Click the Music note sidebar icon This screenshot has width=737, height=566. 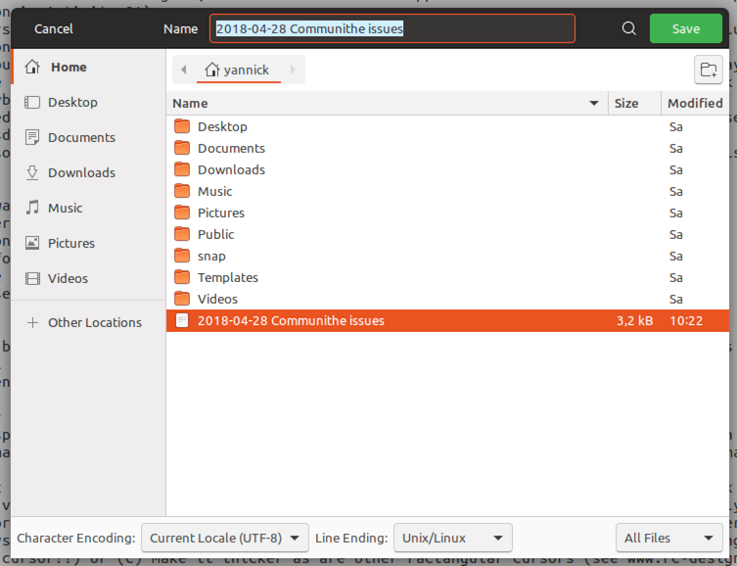[32, 208]
